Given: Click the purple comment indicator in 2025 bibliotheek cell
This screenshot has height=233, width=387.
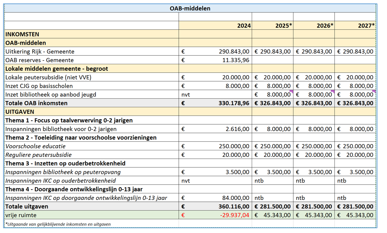Looking at the screenshot, I should [291, 92].
